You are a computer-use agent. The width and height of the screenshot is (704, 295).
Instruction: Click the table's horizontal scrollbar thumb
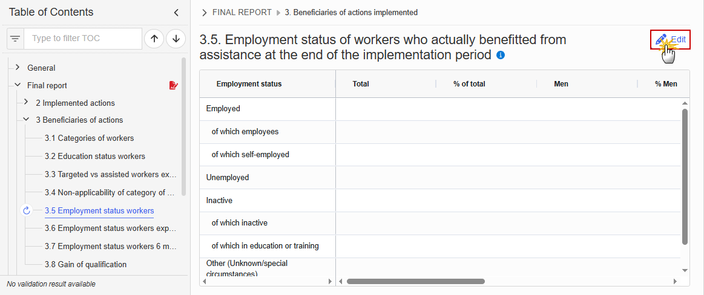[x=416, y=282]
